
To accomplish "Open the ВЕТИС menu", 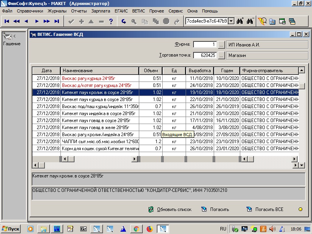I will coord(138,11).
